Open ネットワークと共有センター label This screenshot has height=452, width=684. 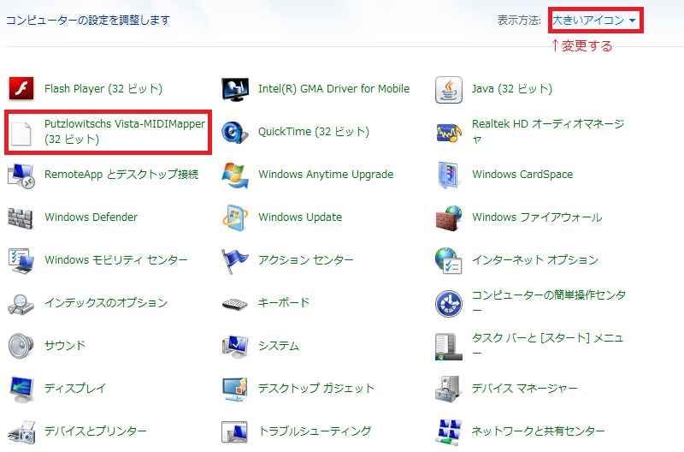click(x=539, y=431)
